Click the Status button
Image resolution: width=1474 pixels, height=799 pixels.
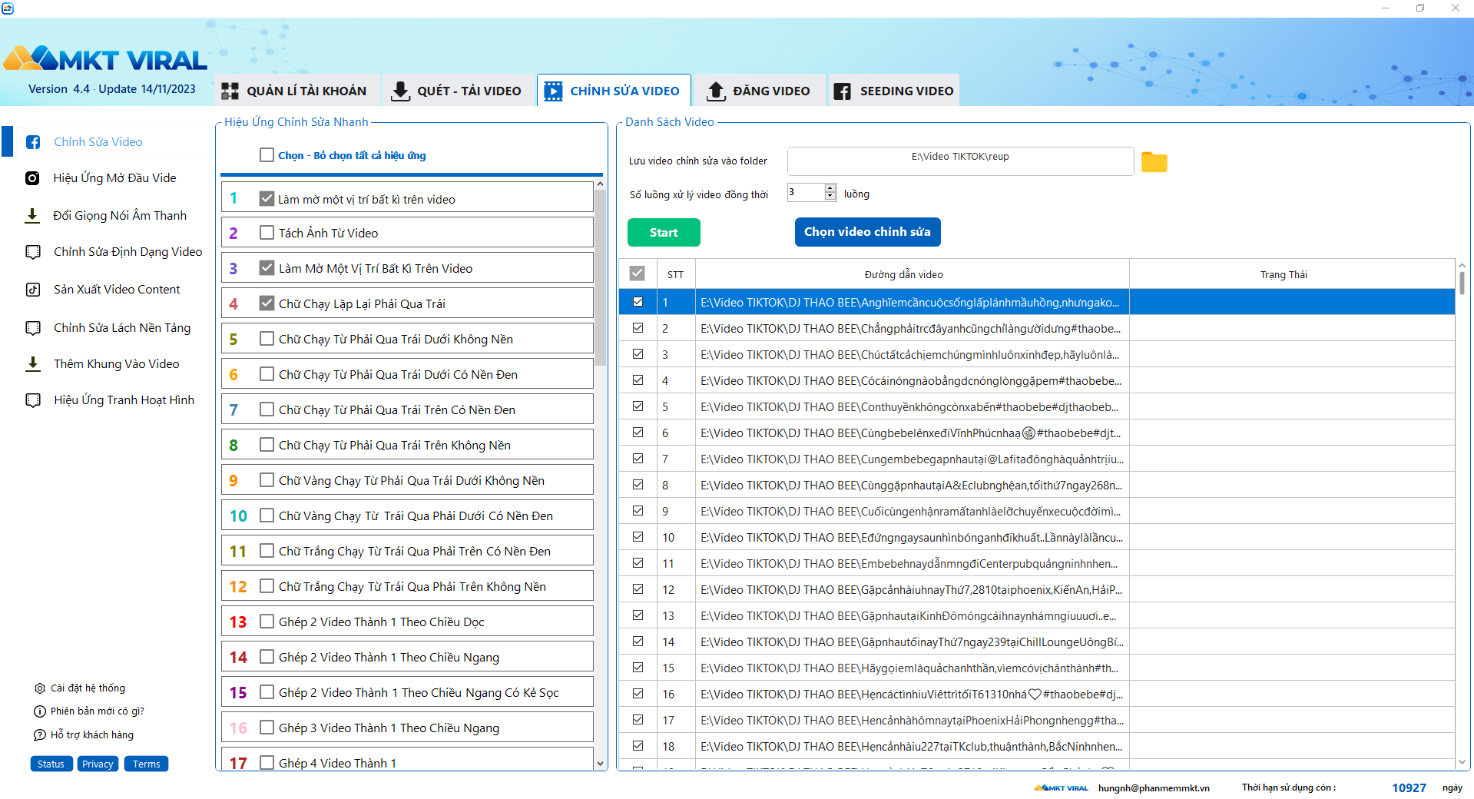pos(51,764)
